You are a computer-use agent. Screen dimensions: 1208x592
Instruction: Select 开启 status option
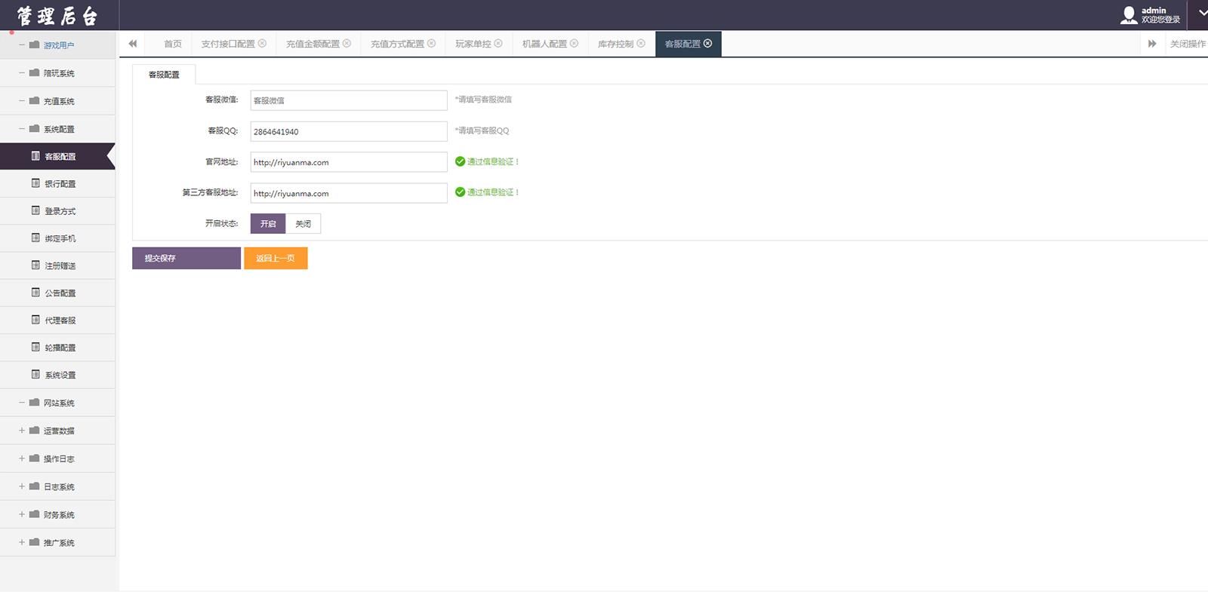(268, 224)
